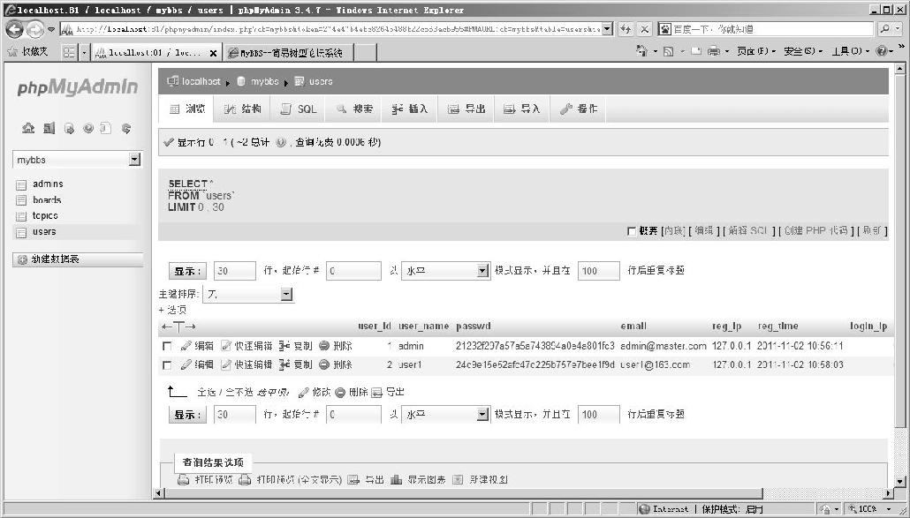Click the pencil edit icon for admin row
This screenshot has width=910, height=518.
tap(186, 346)
